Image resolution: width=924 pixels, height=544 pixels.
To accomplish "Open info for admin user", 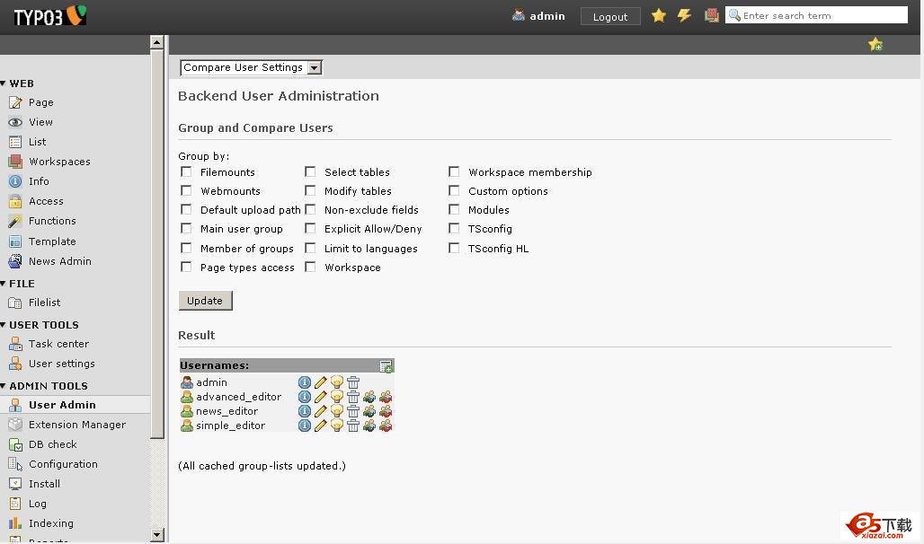I will (x=304, y=382).
